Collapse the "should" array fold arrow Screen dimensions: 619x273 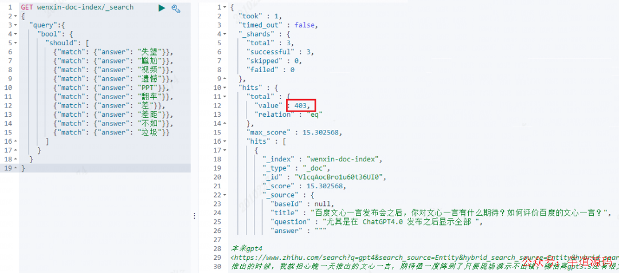tap(15, 43)
